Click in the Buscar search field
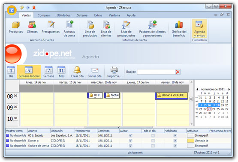The width and height of the screenshot is (238, 162). [156, 72]
